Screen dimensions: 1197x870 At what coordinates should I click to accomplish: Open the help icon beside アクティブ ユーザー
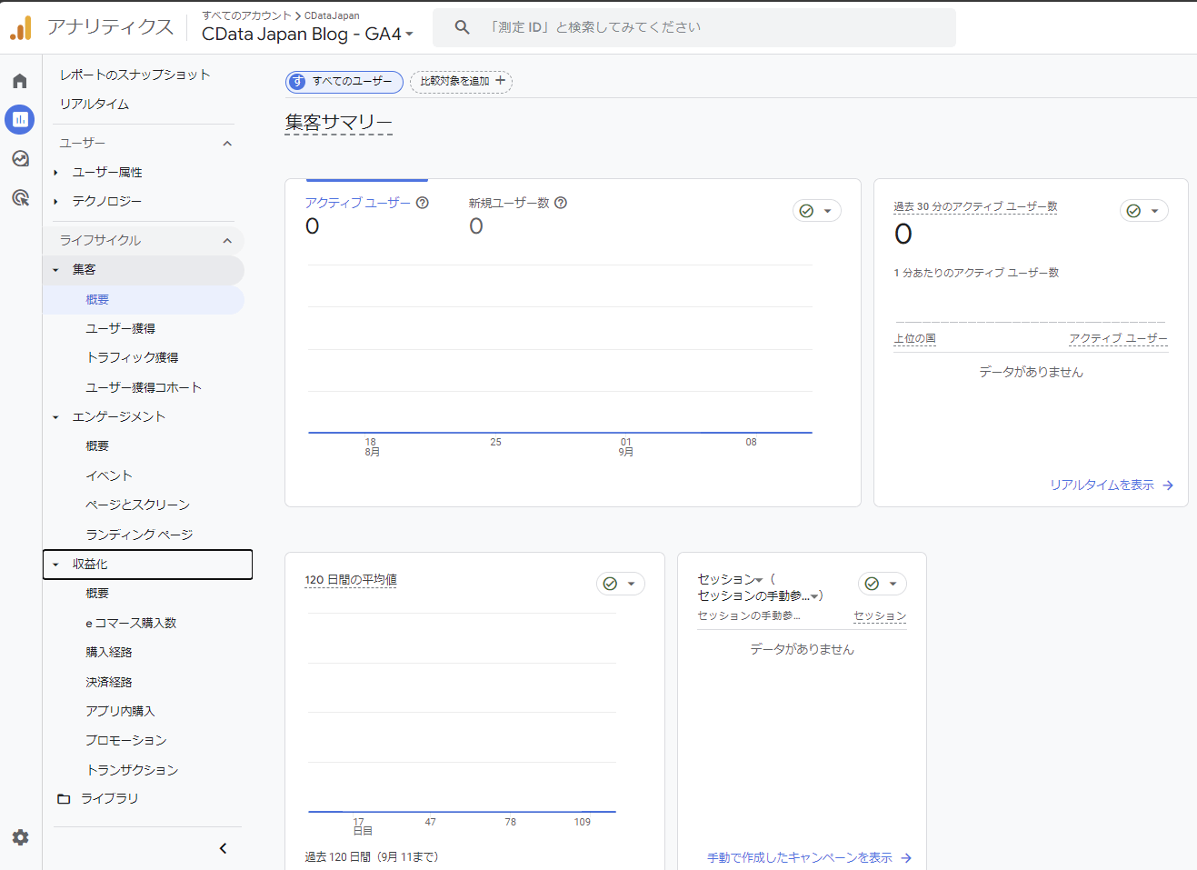click(422, 203)
